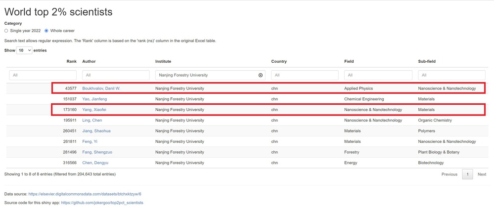Select the Single year 2022 radio button
The height and width of the screenshot is (211, 494).
[x=6, y=31]
